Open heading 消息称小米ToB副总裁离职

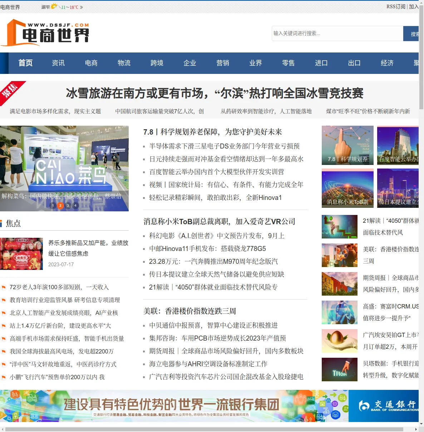click(220, 222)
